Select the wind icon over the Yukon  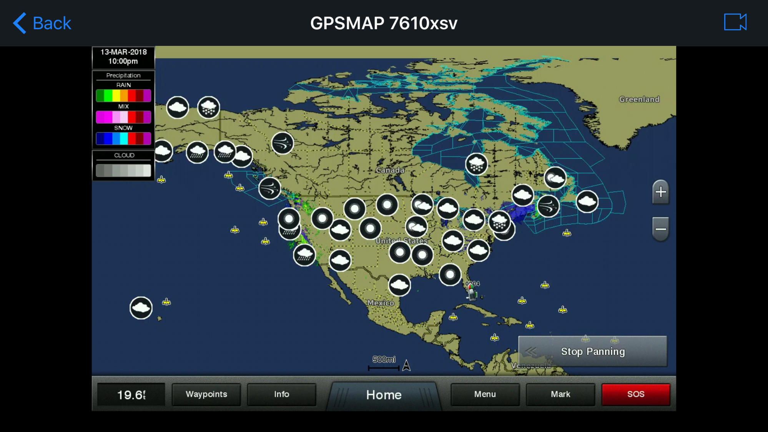(282, 143)
